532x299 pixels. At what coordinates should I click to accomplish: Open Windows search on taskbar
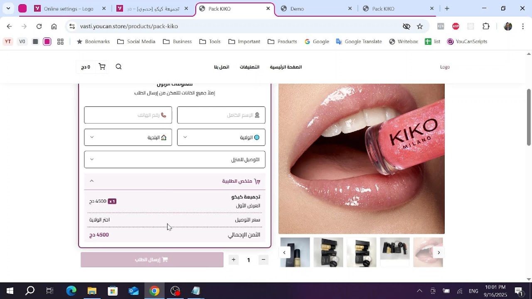click(30, 291)
